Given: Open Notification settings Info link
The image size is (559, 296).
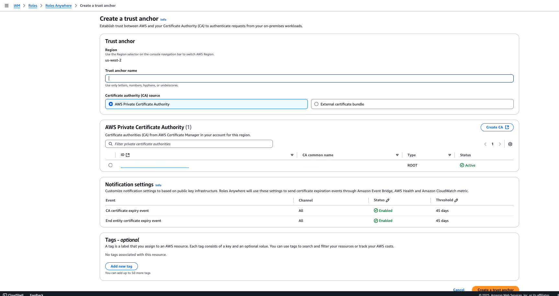Looking at the screenshot, I should 158,185.
